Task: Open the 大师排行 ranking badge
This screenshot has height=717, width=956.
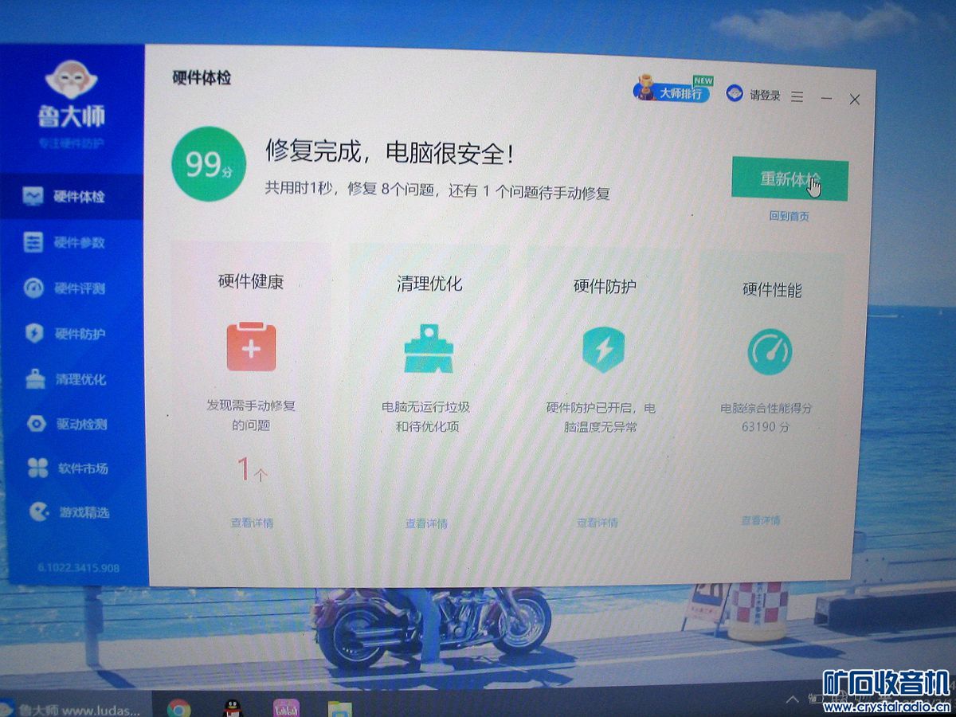Action: point(672,92)
